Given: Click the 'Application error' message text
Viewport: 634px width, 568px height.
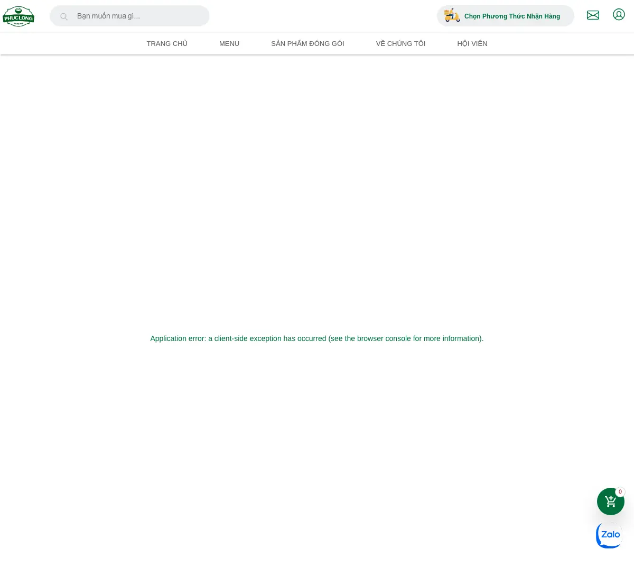Looking at the screenshot, I should coord(317,338).
